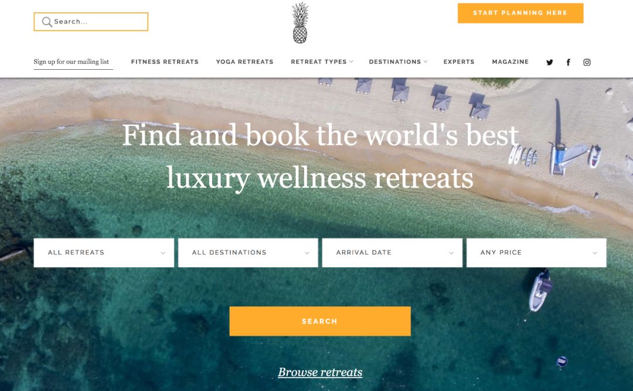Click the magnifying glass search icon

47,22
